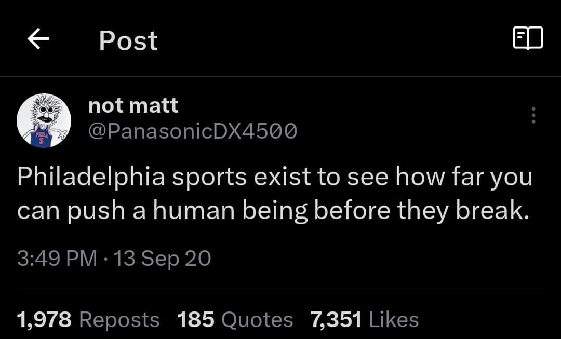Show the 7,351 Likes list

point(364,319)
